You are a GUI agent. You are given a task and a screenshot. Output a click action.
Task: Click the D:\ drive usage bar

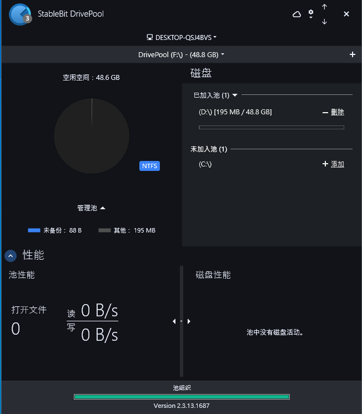pyautogui.click(x=271, y=127)
